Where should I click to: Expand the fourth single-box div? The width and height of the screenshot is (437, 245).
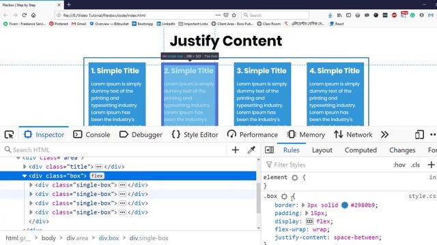[31, 212]
